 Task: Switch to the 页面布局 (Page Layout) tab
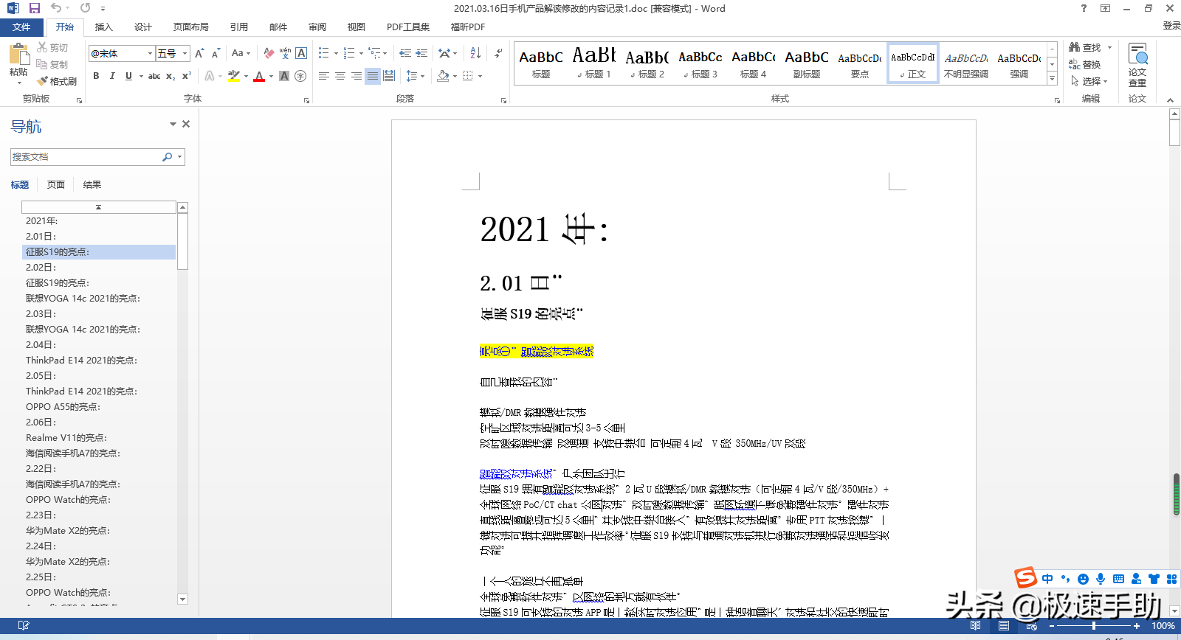191,27
